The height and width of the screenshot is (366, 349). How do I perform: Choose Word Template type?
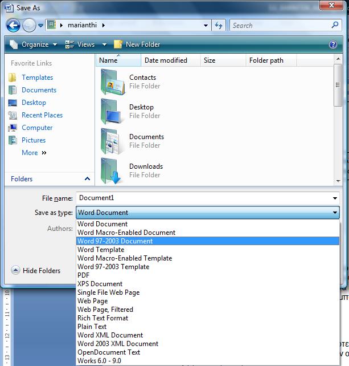[207, 250]
